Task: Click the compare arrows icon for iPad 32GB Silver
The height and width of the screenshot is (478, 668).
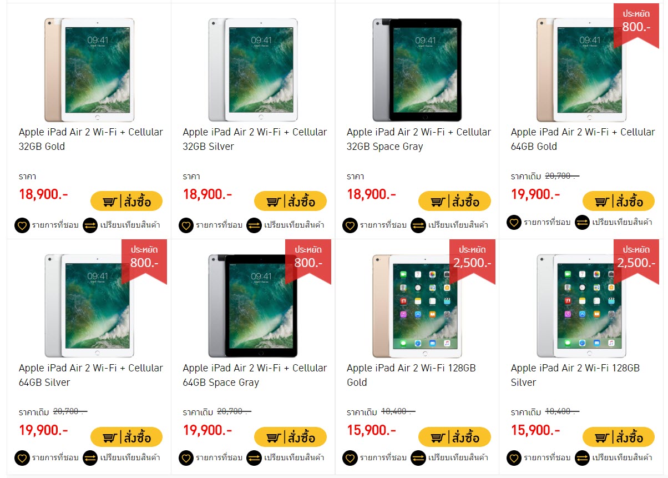Action: (254, 225)
